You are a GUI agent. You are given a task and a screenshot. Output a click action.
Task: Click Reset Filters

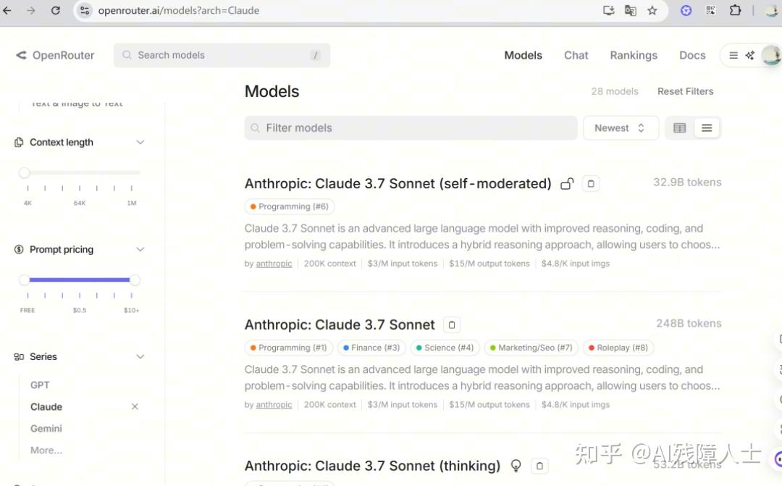point(685,91)
